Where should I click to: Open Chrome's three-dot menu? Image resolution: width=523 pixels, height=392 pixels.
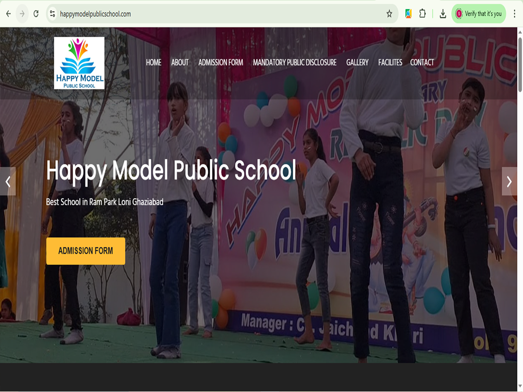[x=514, y=14]
